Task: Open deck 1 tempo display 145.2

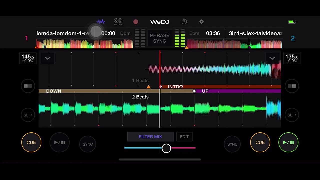Action: tap(28, 59)
